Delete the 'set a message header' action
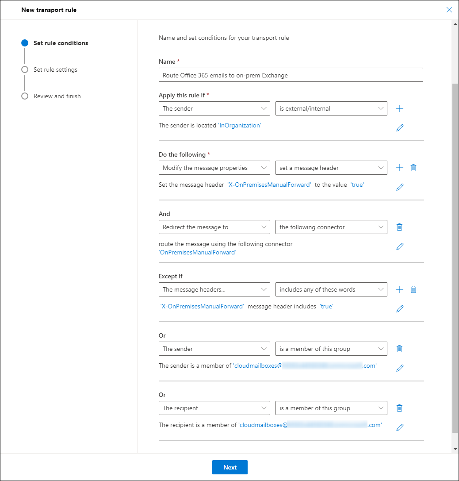Screen dimensions: 459x481 point(413,168)
